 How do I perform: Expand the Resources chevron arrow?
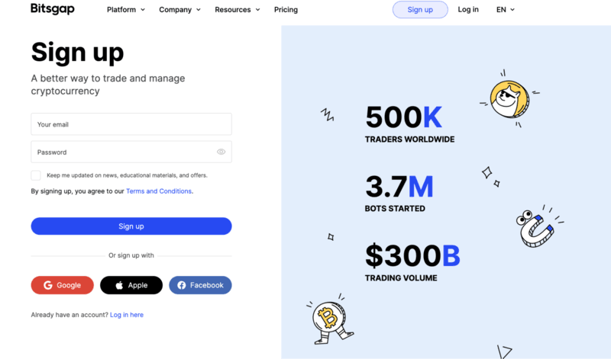click(257, 10)
